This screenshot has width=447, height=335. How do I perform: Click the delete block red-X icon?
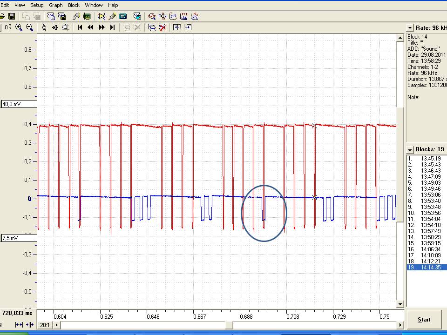(162, 27)
